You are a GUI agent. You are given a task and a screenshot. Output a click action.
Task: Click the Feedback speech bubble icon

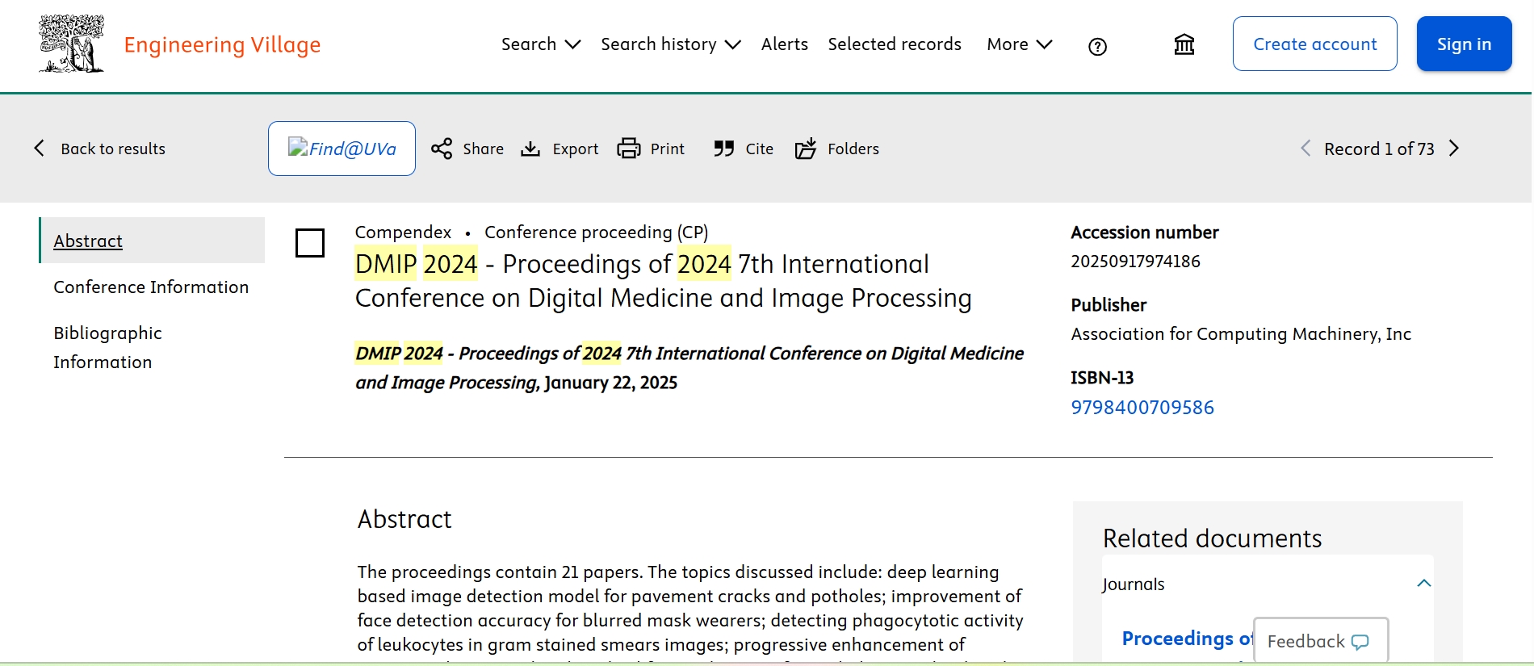coord(1360,642)
